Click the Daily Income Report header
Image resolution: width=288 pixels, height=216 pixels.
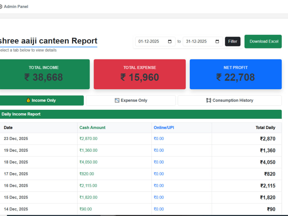[x=141, y=114]
